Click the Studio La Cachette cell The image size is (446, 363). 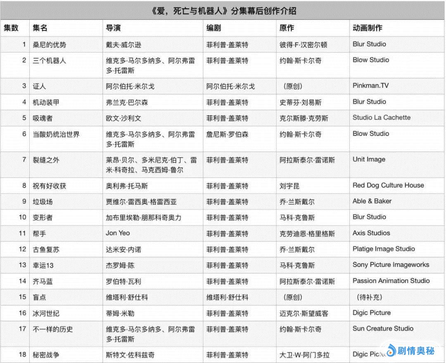click(x=381, y=118)
